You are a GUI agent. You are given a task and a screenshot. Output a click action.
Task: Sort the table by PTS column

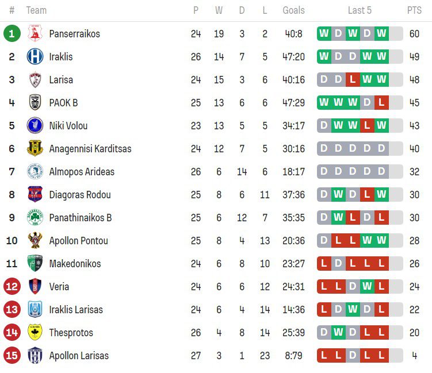pos(414,10)
